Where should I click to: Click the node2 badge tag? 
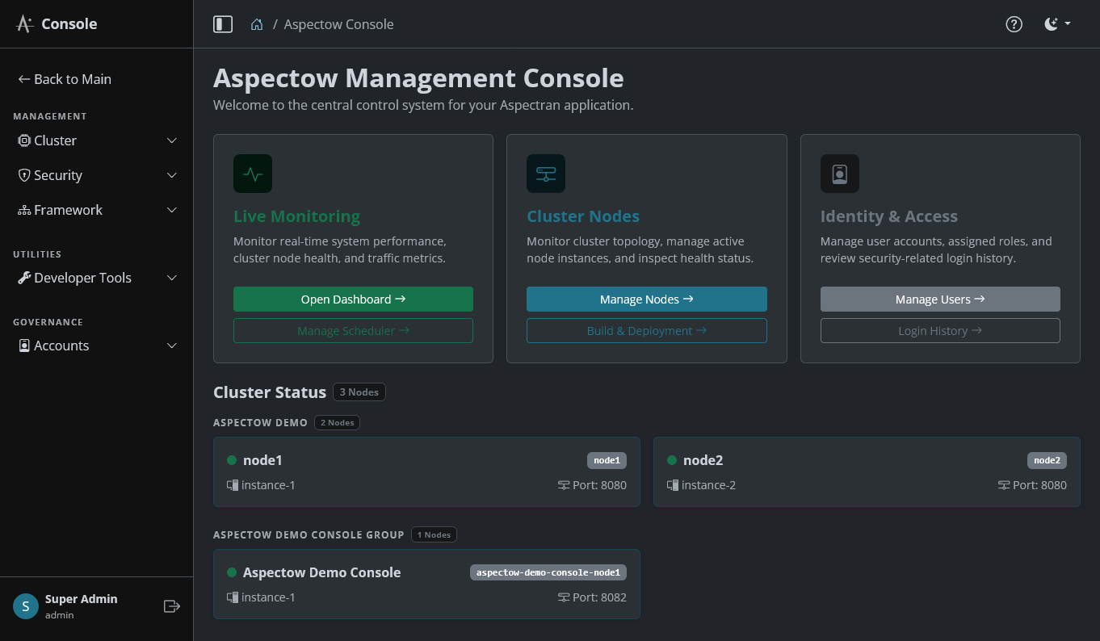pos(1047,460)
